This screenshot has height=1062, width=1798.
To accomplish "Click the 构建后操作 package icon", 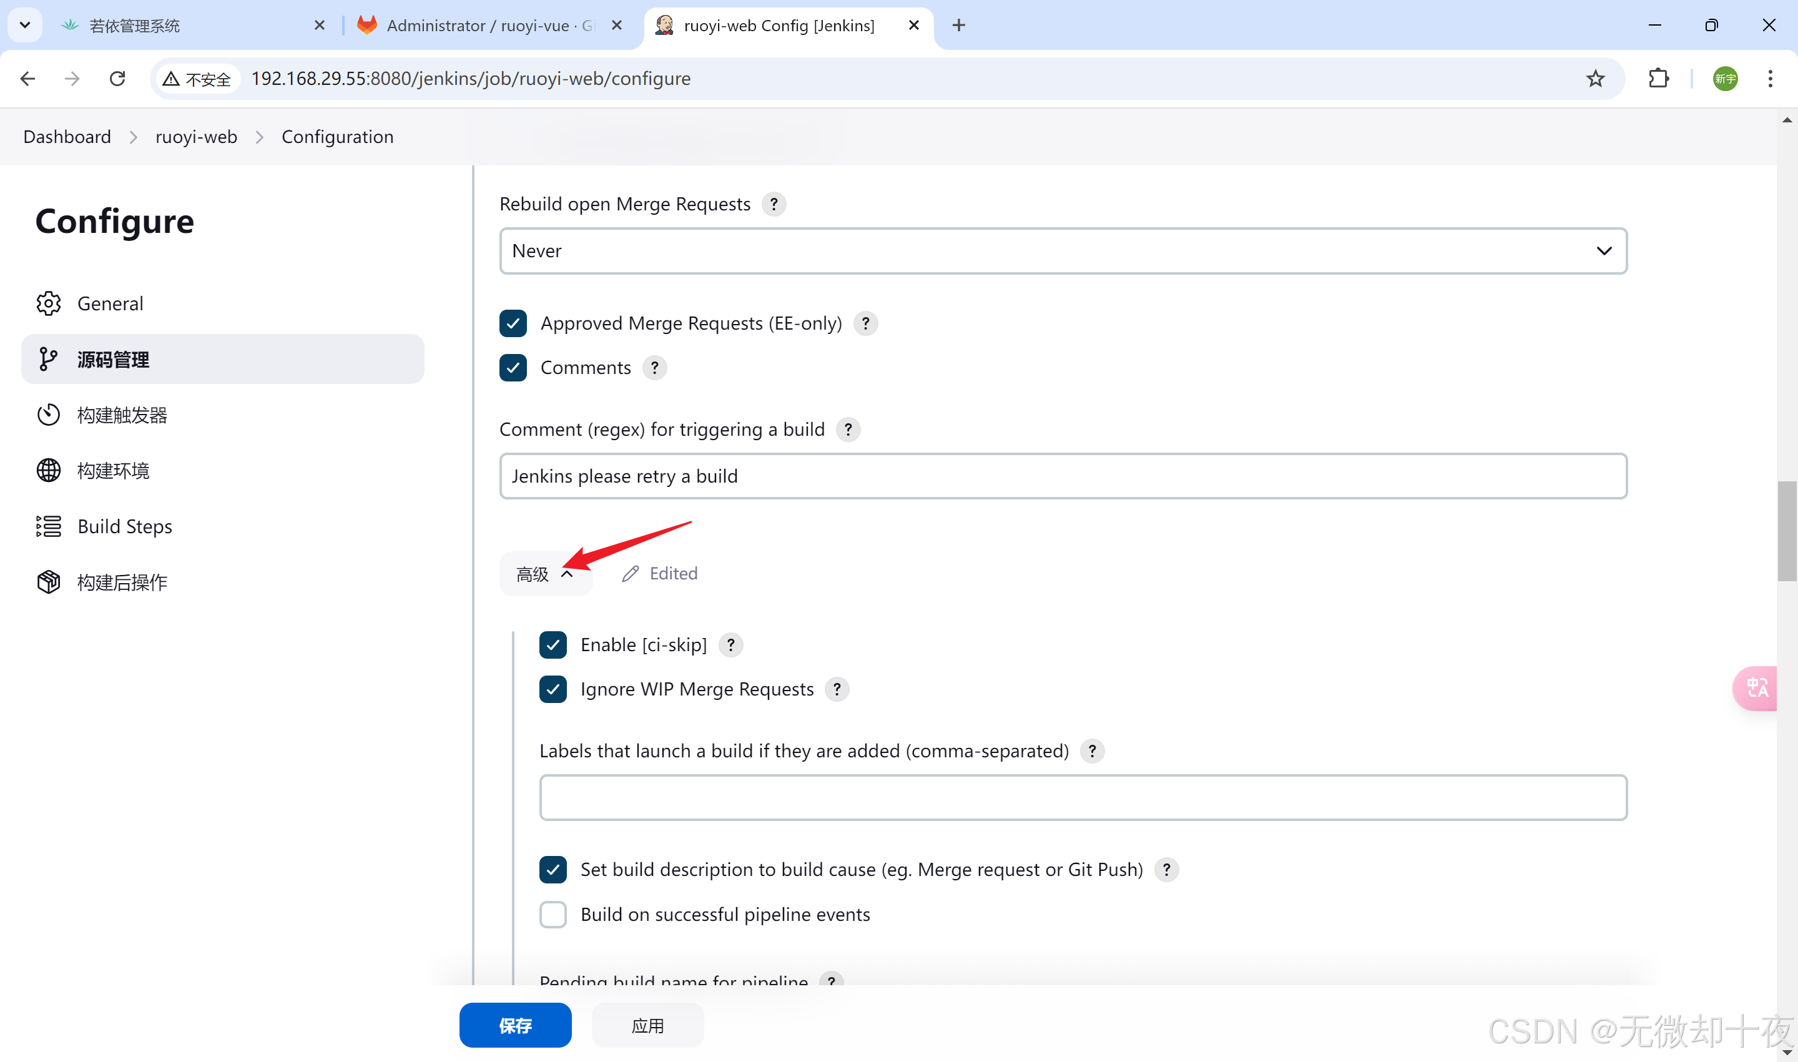I will coord(48,582).
